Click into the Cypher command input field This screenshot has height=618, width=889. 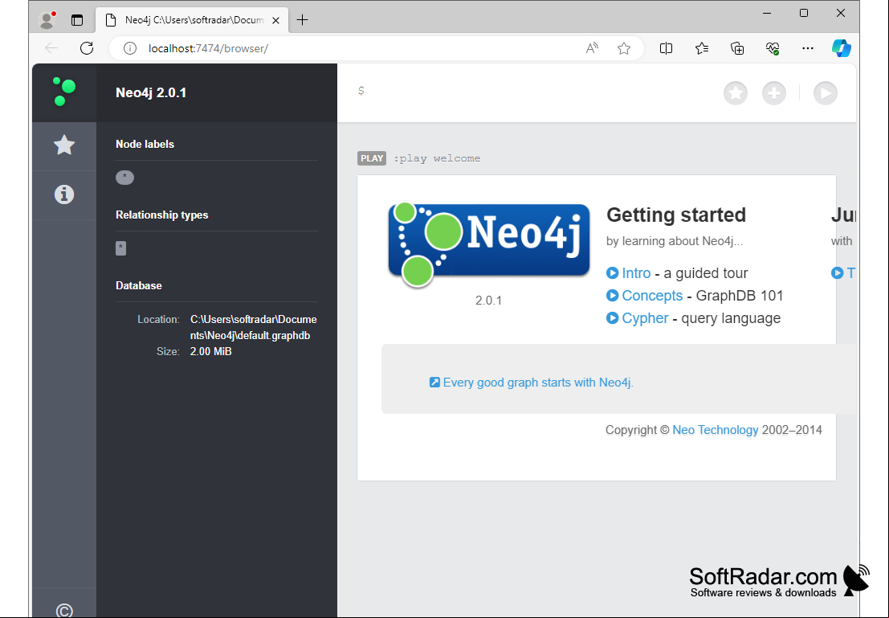click(x=533, y=92)
